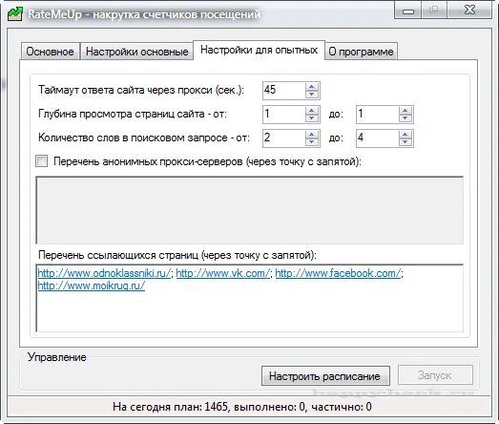Increase search words count 'до' value
Screen dimensions: 499x424
[x=405, y=135]
